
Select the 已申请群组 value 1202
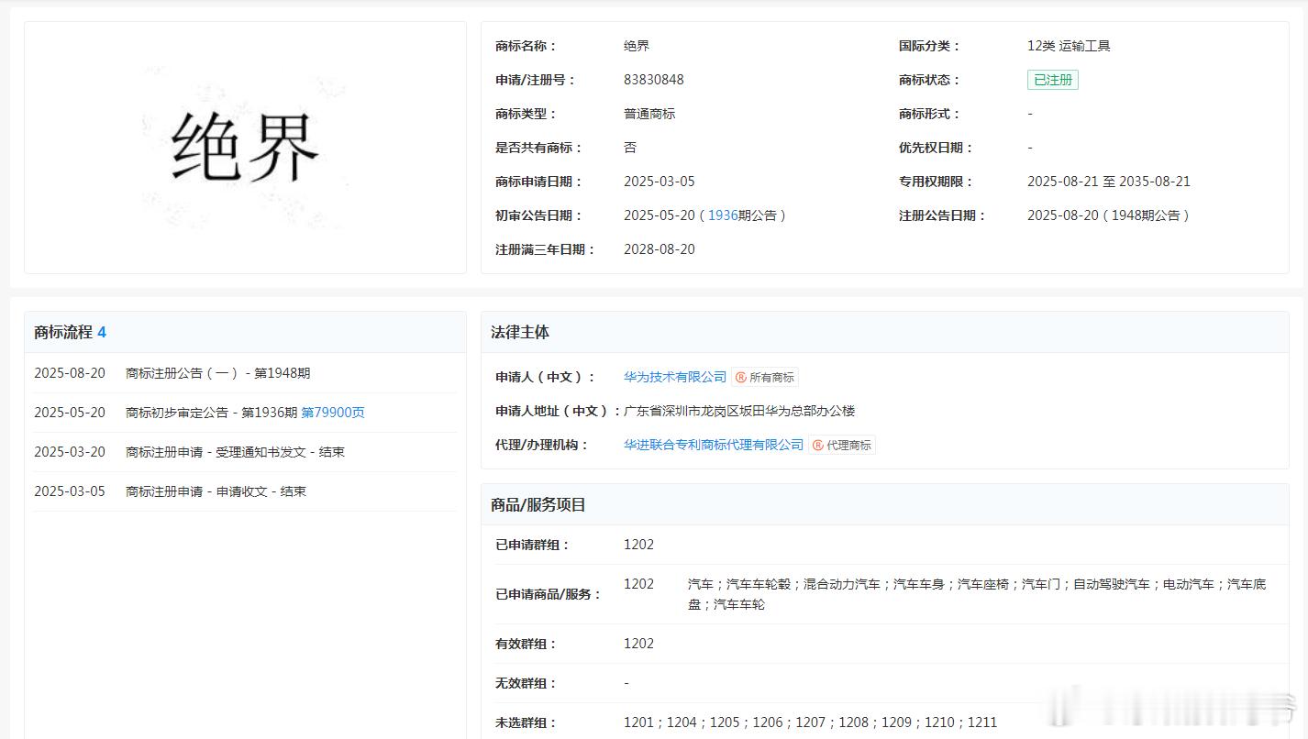click(x=638, y=545)
